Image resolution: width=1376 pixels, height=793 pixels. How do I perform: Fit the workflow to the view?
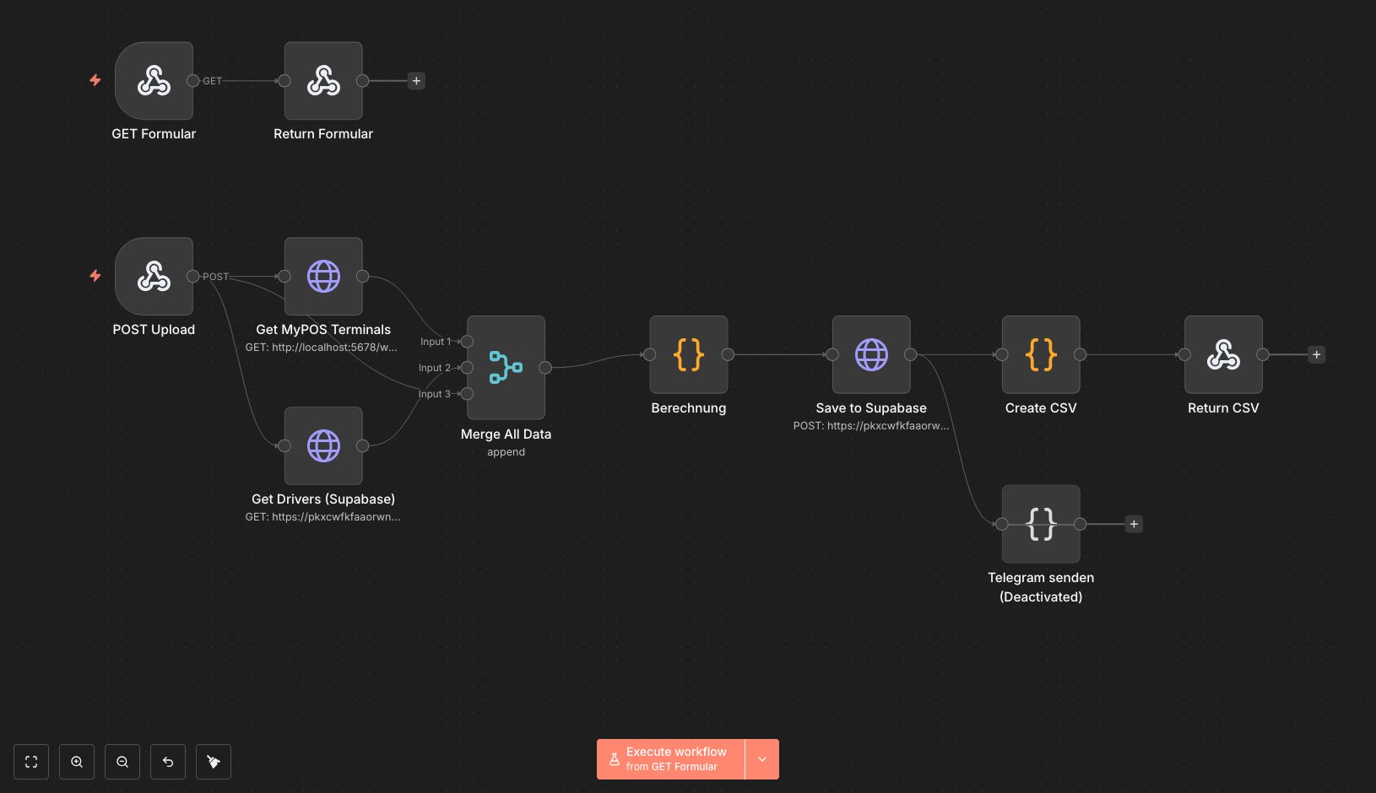tap(31, 761)
